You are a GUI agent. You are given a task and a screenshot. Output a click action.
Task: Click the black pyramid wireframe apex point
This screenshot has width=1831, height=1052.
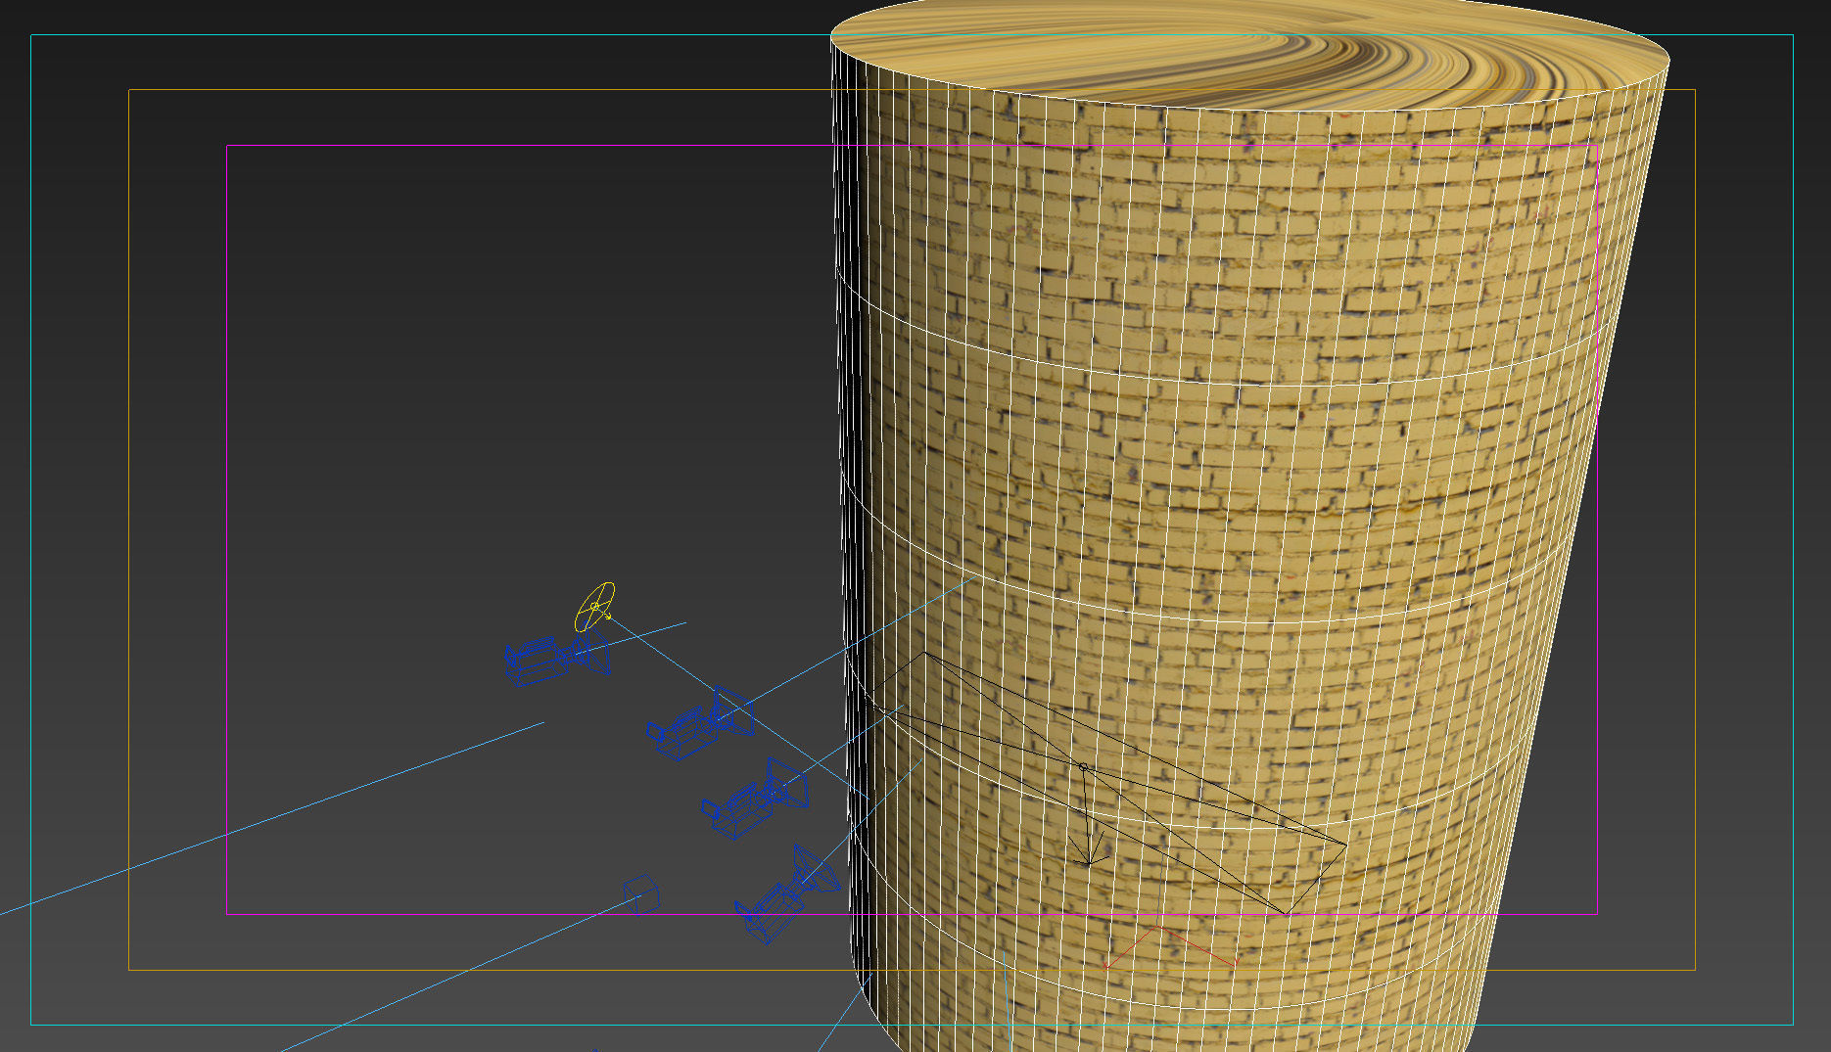pyautogui.click(x=1083, y=767)
